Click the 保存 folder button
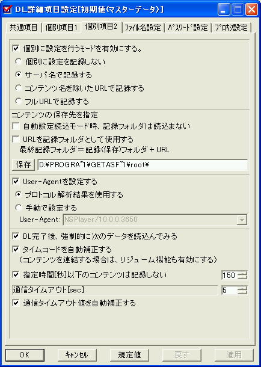The height and width of the screenshot is (367, 261). pyautogui.click(x=23, y=165)
